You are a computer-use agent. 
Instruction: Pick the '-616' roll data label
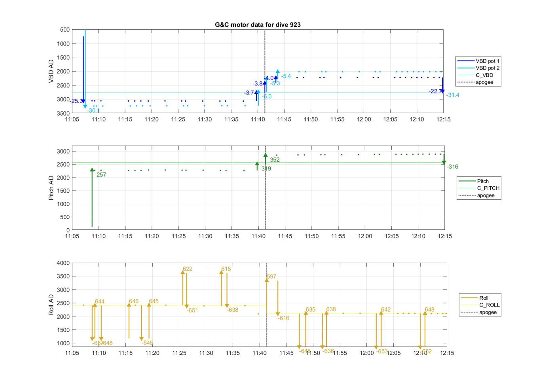pos(284,318)
